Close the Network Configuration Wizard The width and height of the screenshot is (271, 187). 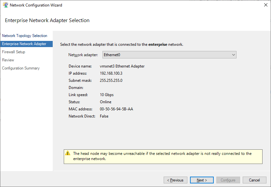click(x=266, y=5)
